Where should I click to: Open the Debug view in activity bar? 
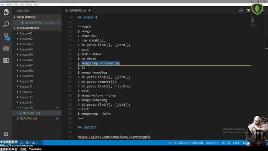6,49
